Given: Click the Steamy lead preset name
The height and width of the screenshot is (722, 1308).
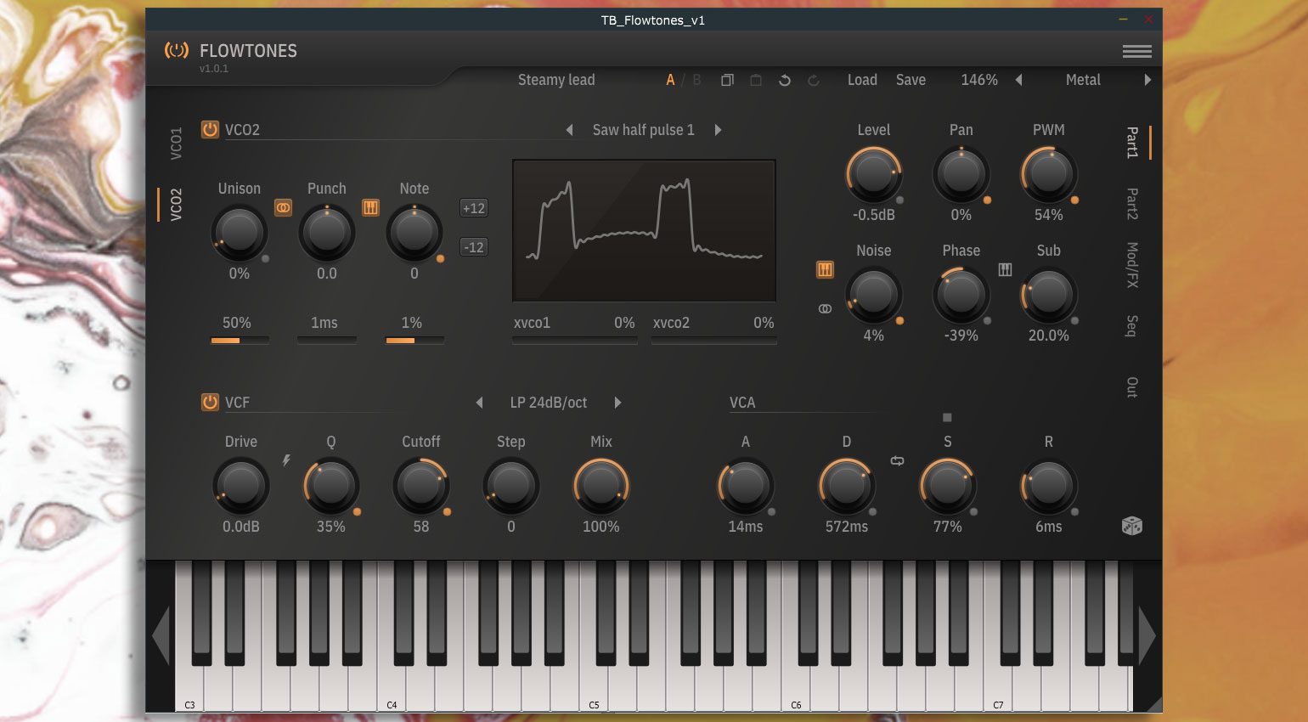Looking at the screenshot, I should click(x=556, y=80).
